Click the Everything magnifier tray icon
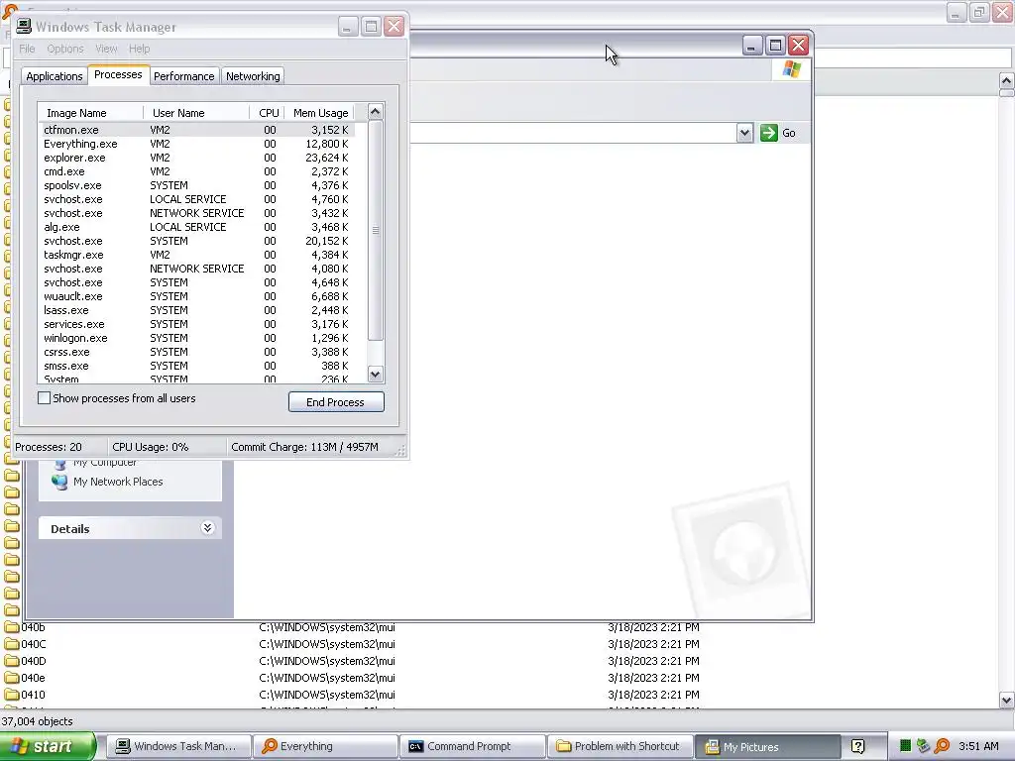 pyautogui.click(x=942, y=747)
